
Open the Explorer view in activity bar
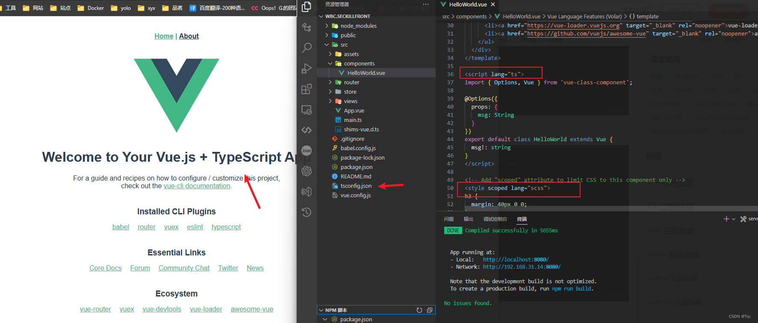307,7
